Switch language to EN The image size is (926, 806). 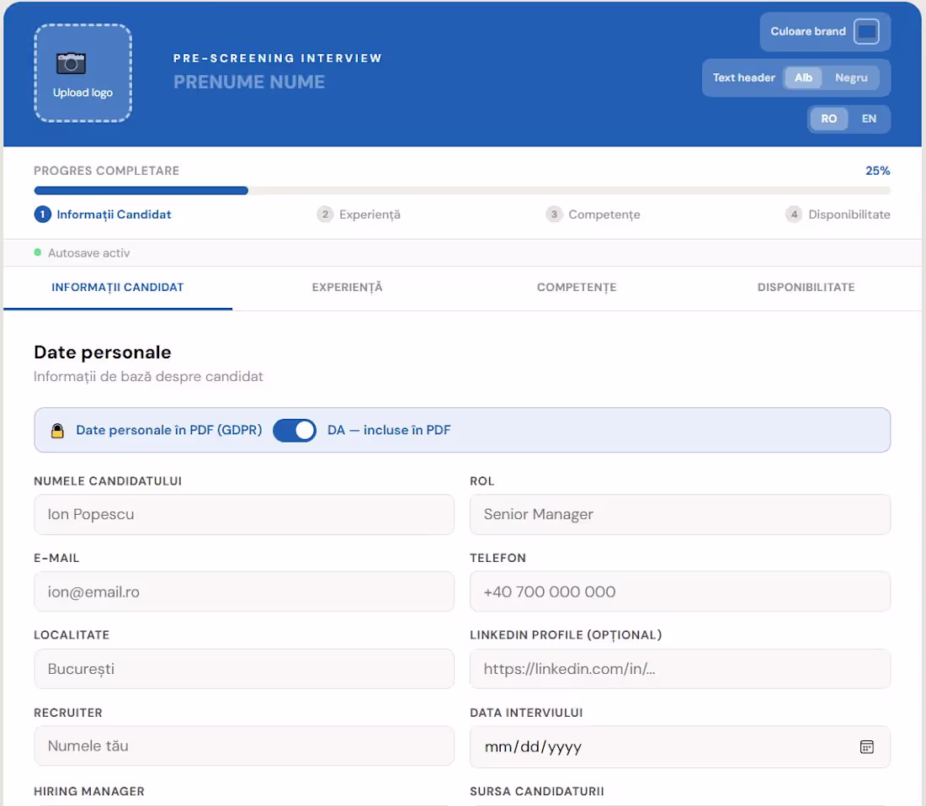point(869,119)
